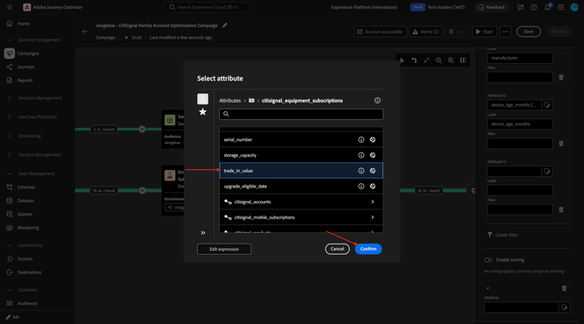Screen dimensions: 584x324
Task: Click Create filter
Action: tap(502, 235)
